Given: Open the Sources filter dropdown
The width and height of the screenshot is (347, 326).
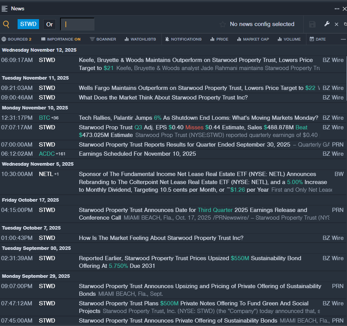Looking at the screenshot, I should (x=16, y=39).
